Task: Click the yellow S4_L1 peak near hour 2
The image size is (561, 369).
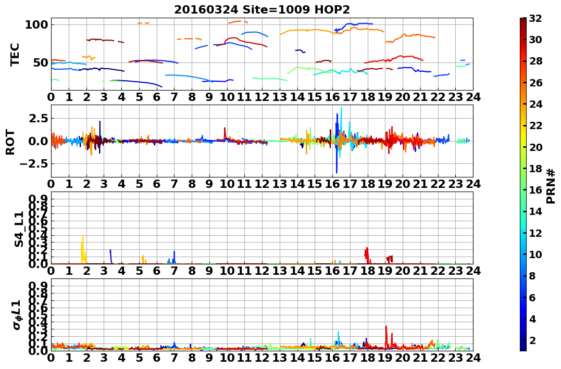Action: pos(83,249)
